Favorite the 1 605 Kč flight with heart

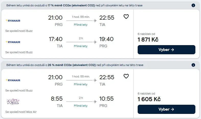[126, 76]
